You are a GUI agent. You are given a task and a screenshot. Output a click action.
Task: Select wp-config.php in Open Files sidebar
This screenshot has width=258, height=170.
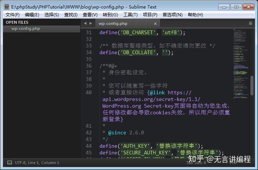[x=42, y=29]
